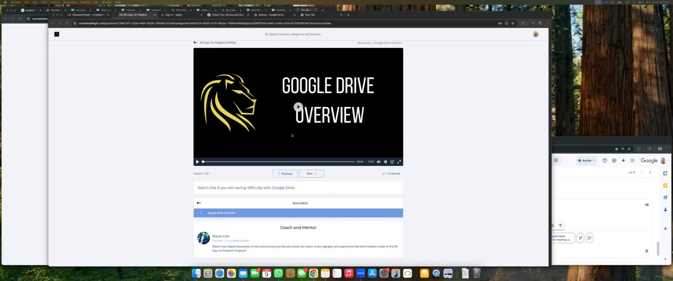Screen dimensions: 673x281
Task: Open the video settings gear
Action: pos(386,162)
